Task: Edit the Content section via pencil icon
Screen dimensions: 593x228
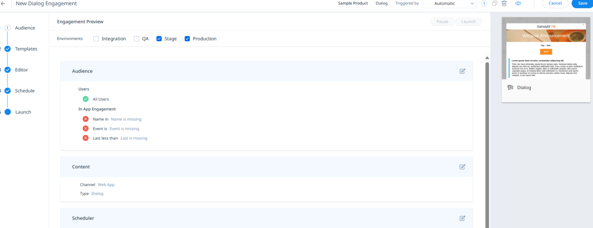Action: coord(462,167)
